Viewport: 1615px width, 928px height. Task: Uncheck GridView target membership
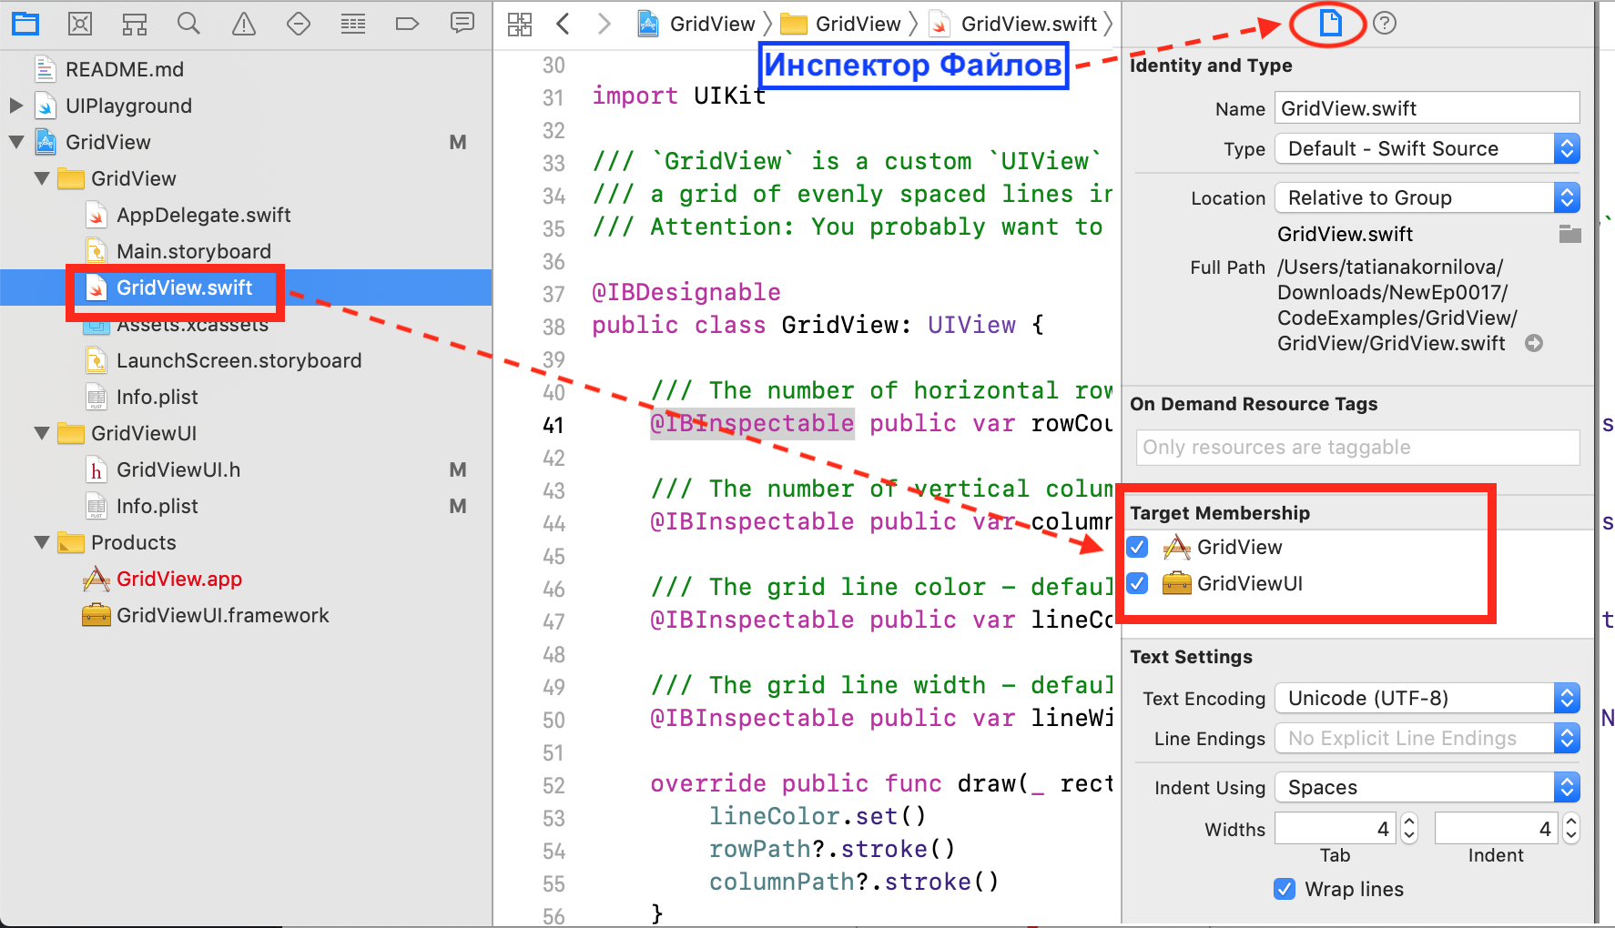[x=1137, y=547]
